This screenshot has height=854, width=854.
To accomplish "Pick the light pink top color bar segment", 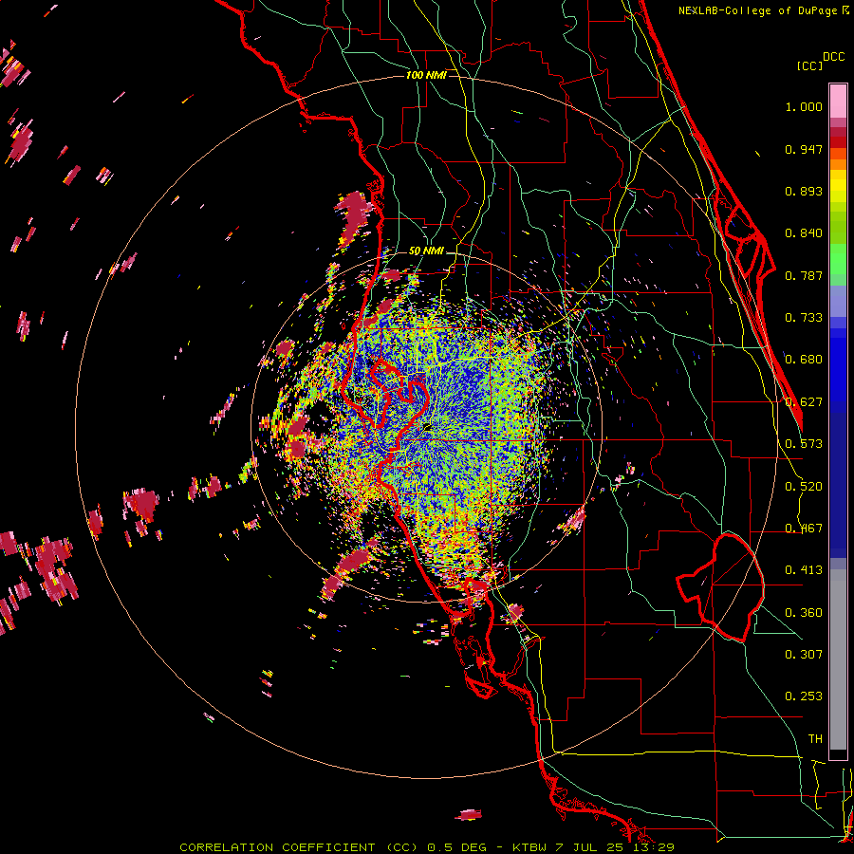I will tap(838, 102).
